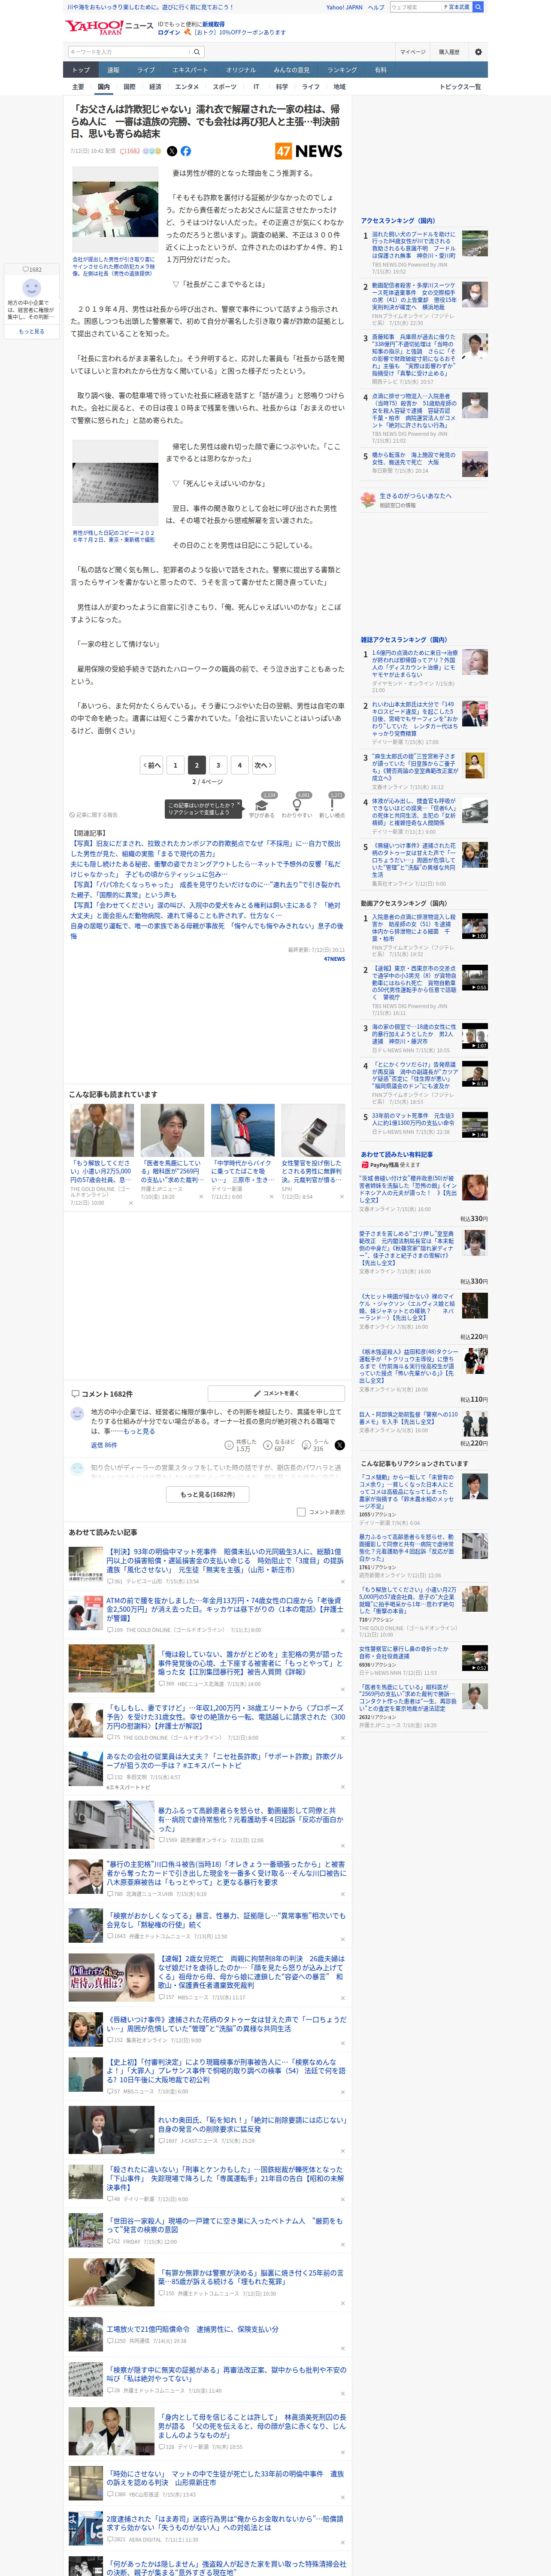551x2576 pixels.
Task: Click the ヘルプ link in top bar
Action: click(x=376, y=7)
